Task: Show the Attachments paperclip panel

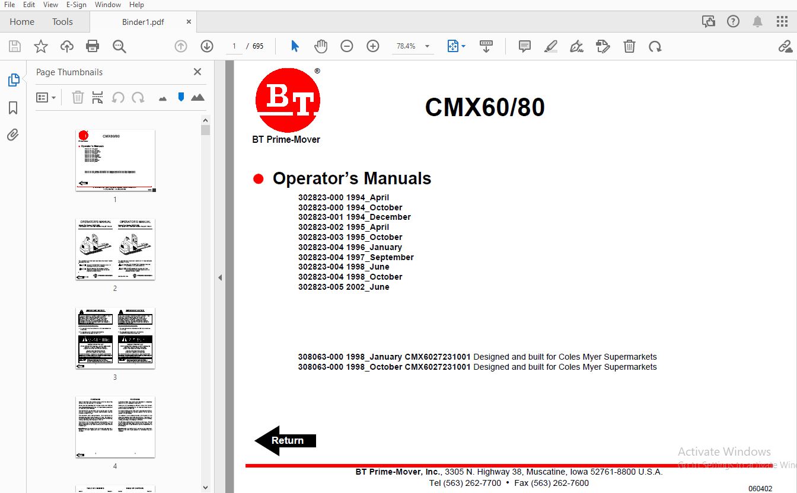Action: 13,135
